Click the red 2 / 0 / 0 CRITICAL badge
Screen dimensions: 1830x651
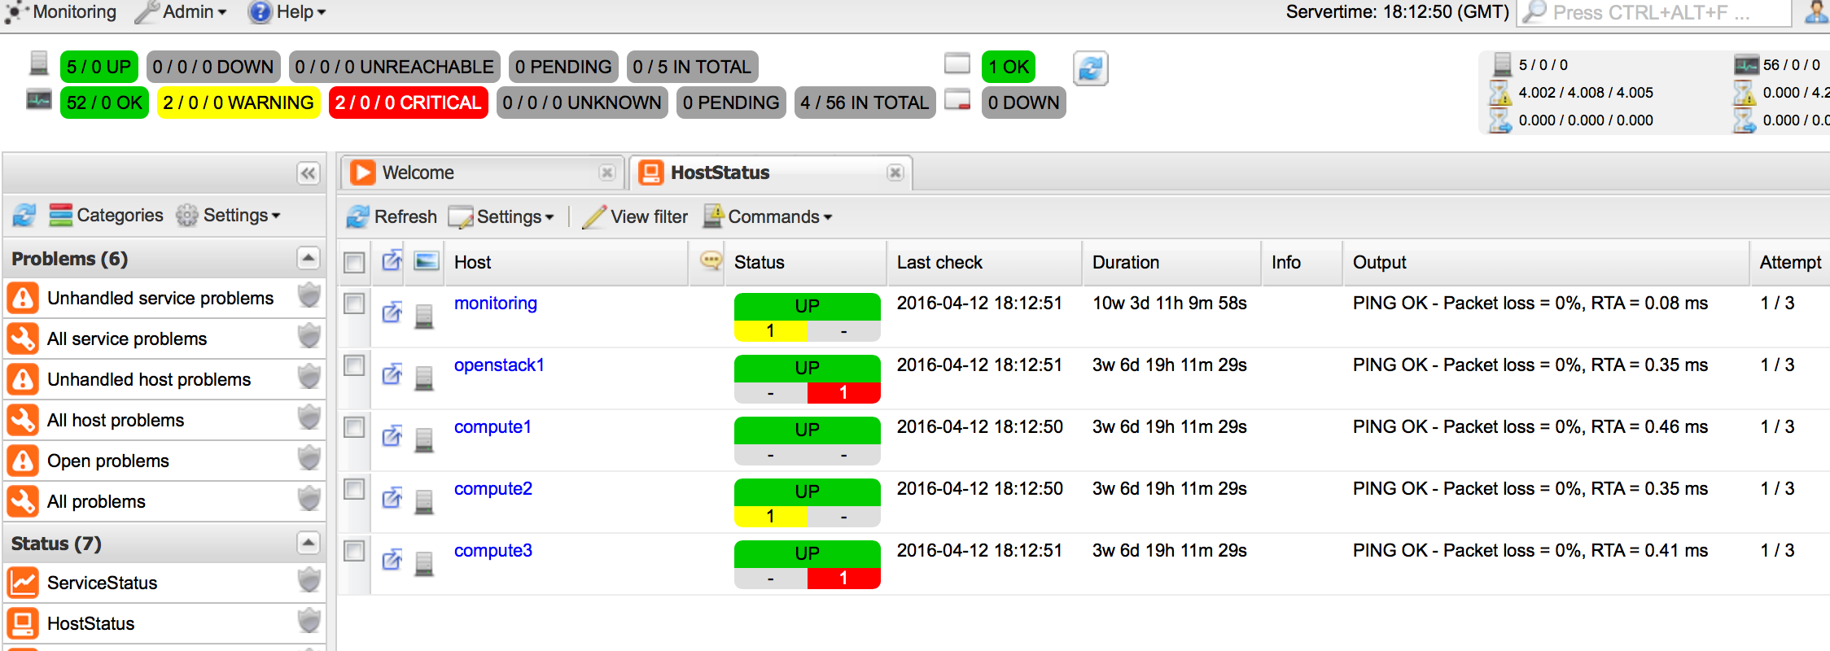[x=409, y=103]
